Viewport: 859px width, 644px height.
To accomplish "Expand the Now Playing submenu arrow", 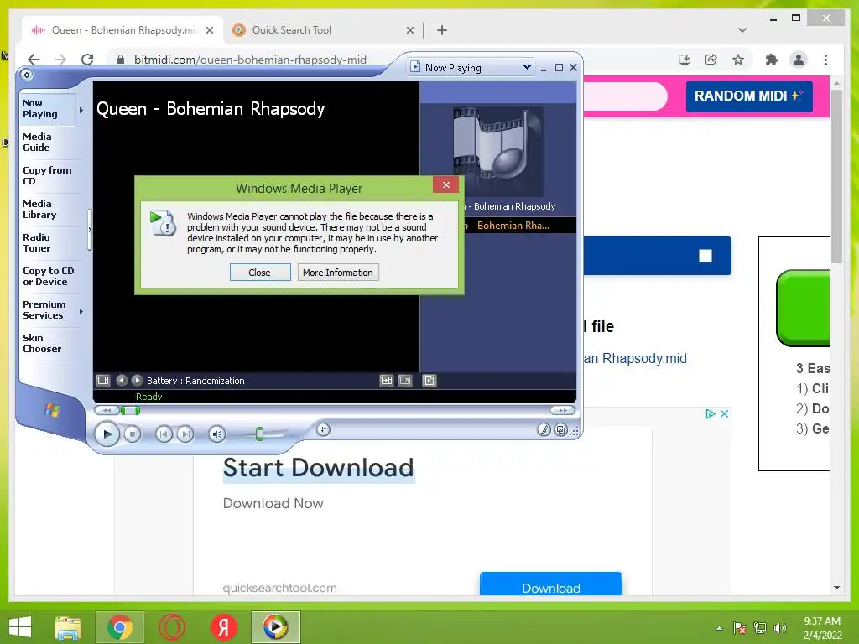I will [x=81, y=110].
